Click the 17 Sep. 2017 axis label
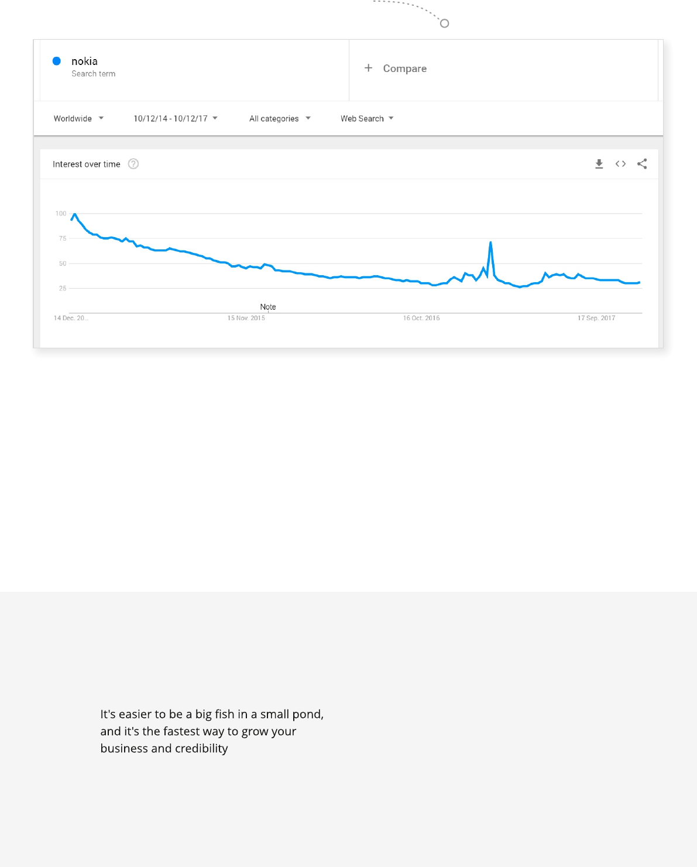Screen dimensions: 697x867 tap(596, 318)
